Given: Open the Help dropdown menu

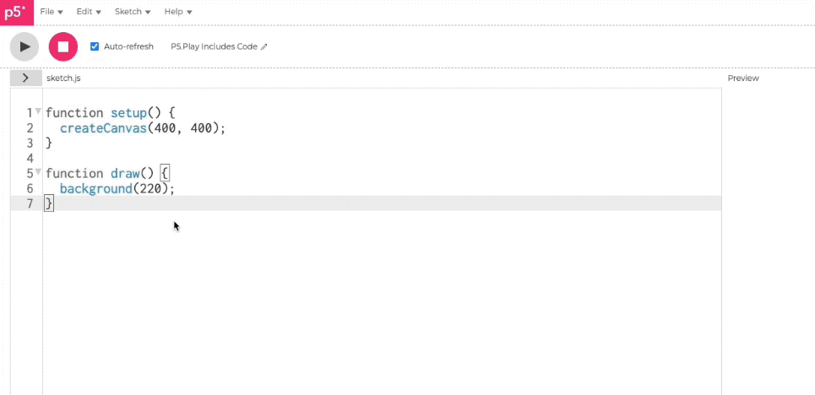Looking at the screenshot, I should click(177, 12).
